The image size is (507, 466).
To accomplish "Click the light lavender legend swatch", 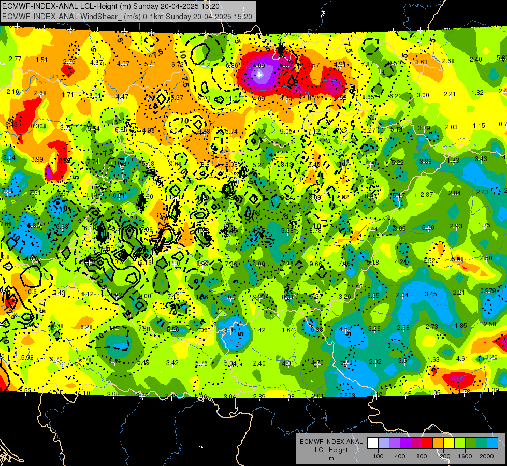I will click(384, 443).
